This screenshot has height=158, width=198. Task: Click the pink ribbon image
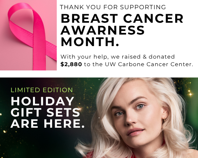28,35
